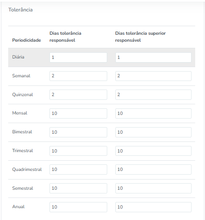Click the Bimestral superior responsável tolerance box

pos(153,132)
